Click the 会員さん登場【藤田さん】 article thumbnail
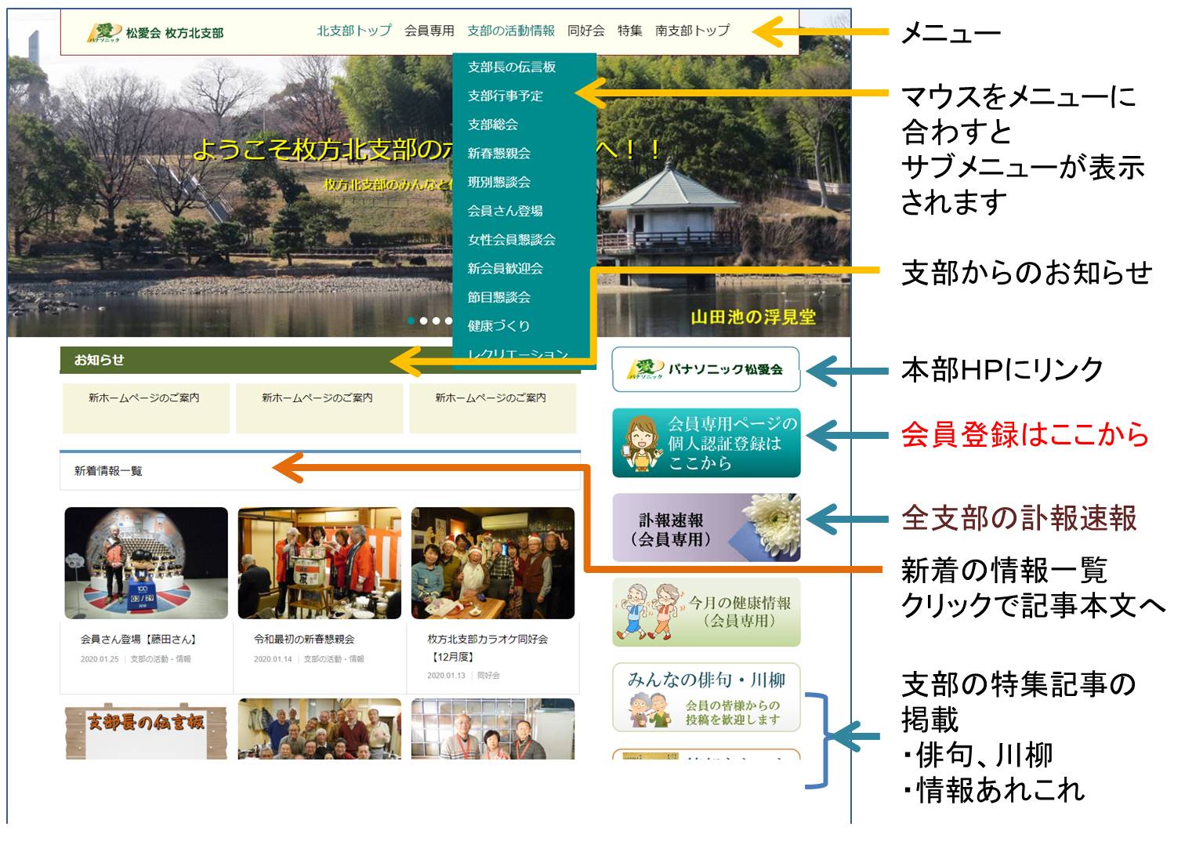Image resolution: width=1185 pixels, height=852 pixels. pyautogui.click(x=146, y=564)
